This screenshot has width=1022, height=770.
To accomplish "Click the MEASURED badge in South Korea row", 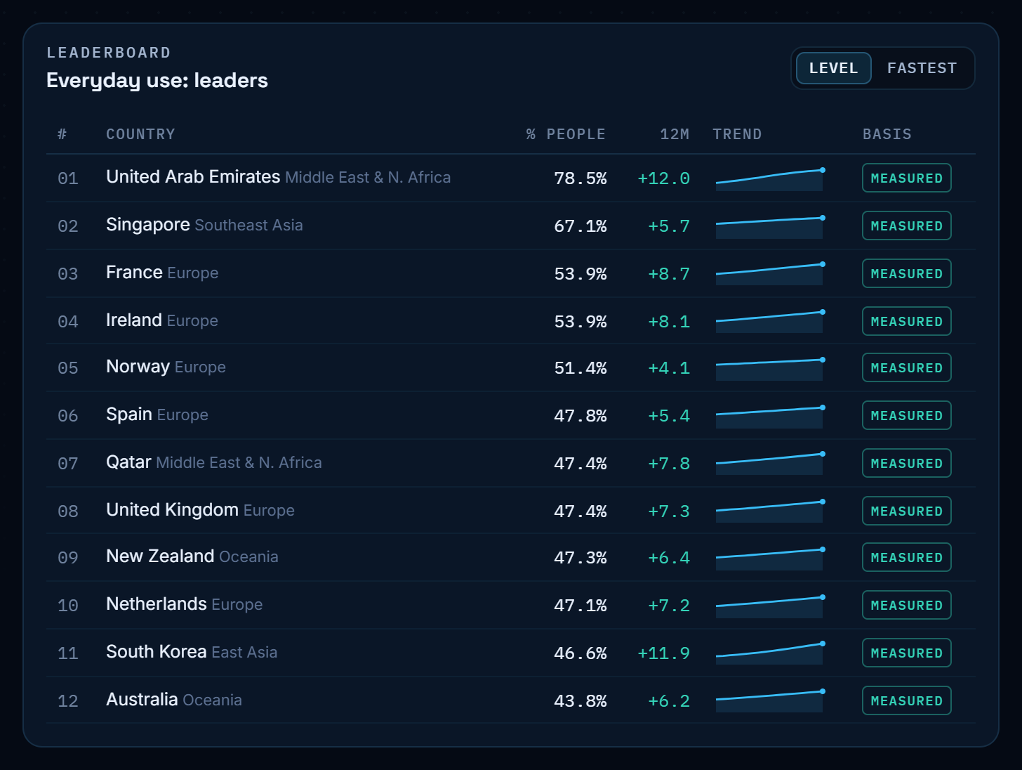I will (x=906, y=653).
